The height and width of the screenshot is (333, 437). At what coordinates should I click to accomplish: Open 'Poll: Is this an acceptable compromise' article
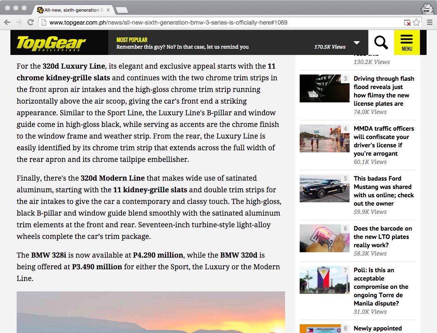tap(381, 287)
